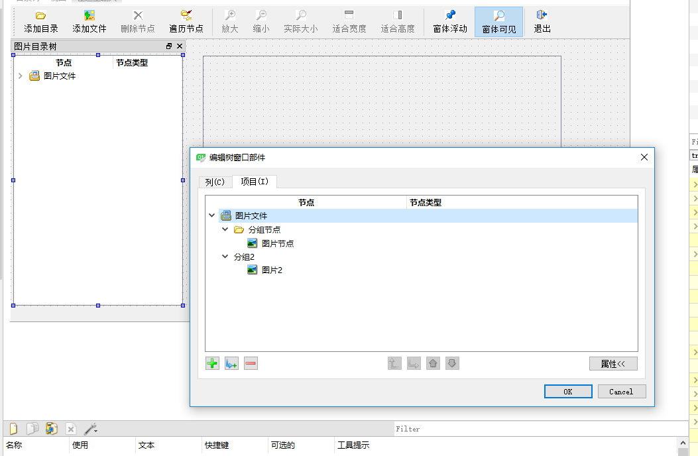
Task: Click the 适合高度 toolbar icon
Action: (398, 16)
